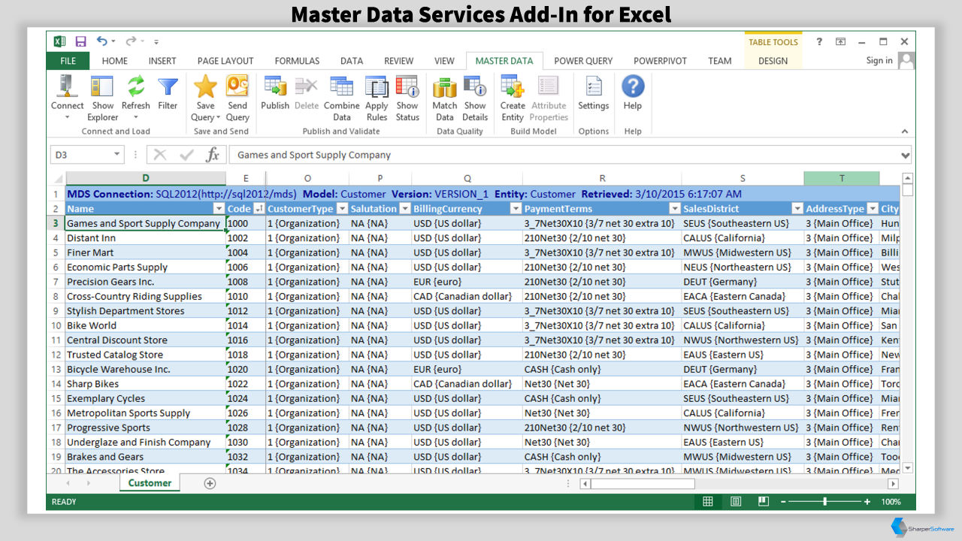This screenshot has width=962, height=541.
Task: Click the Save Query star icon
Action: coord(205,86)
